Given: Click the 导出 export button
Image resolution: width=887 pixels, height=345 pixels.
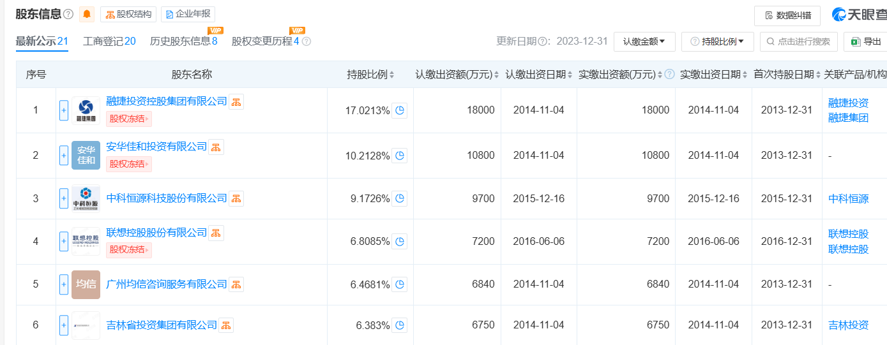Looking at the screenshot, I should [865, 41].
